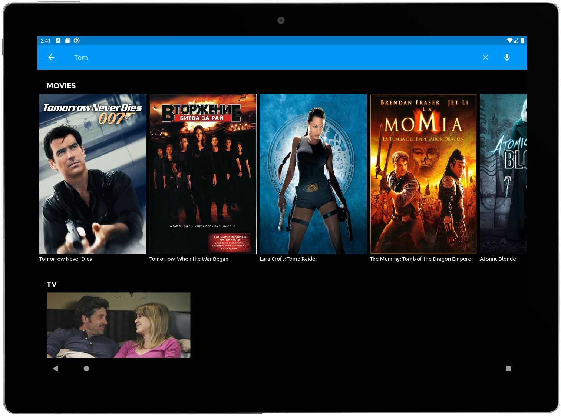Screen dimensions: 561x417
Task: Select the Lara Croft: Tomb Raider poster
Action: pyautogui.click(x=313, y=174)
